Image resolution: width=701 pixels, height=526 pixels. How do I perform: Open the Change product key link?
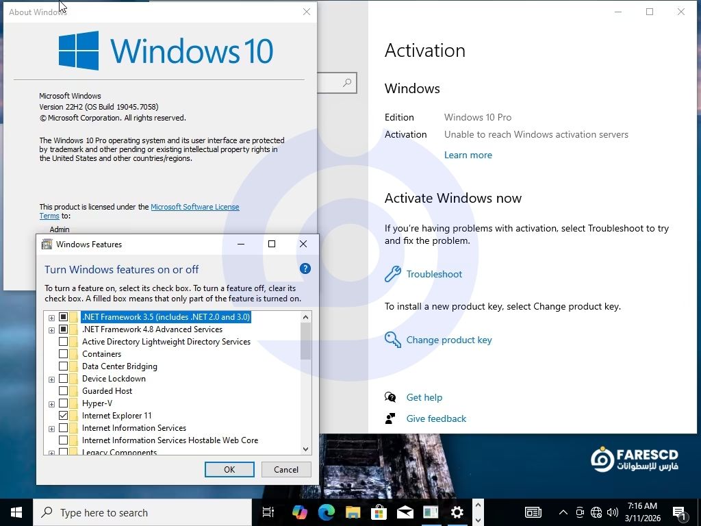click(448, 340)
